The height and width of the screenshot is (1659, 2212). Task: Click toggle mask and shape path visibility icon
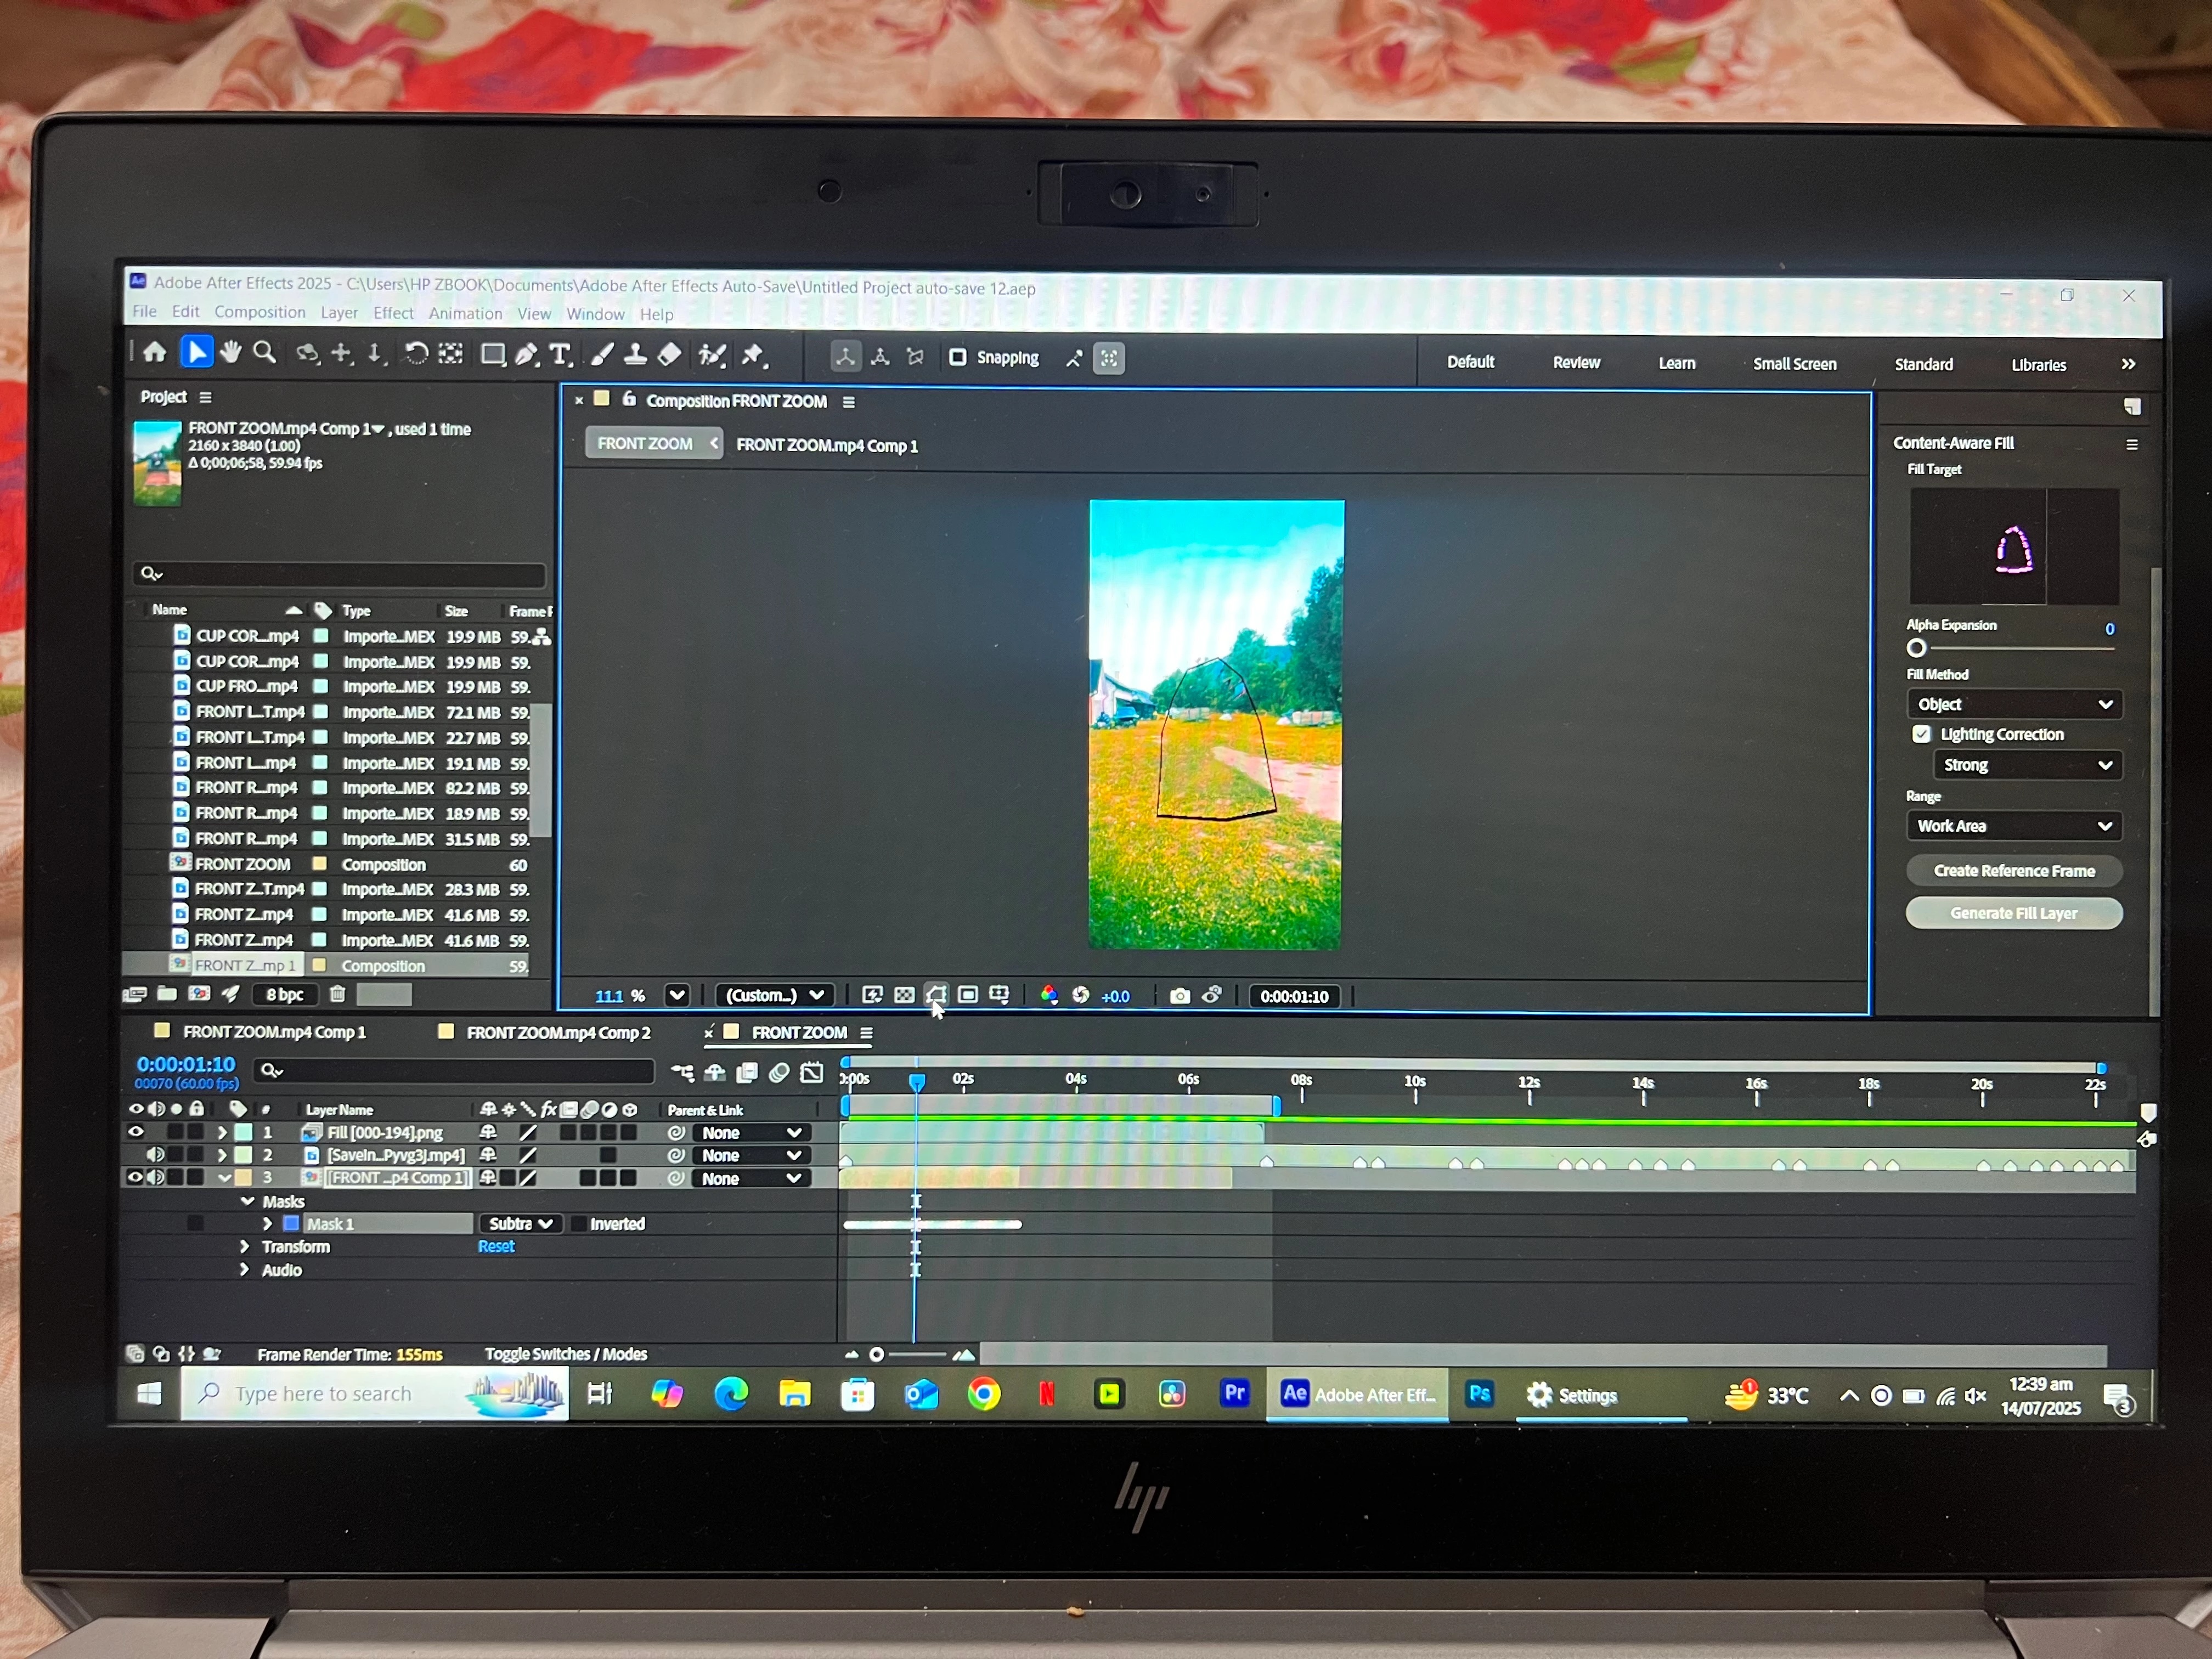coord(936,995)
